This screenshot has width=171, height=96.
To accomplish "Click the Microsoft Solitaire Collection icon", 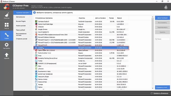I will (36, 37).
